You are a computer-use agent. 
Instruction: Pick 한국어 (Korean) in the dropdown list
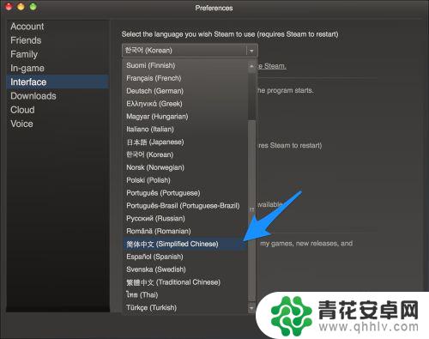[185, 154]
